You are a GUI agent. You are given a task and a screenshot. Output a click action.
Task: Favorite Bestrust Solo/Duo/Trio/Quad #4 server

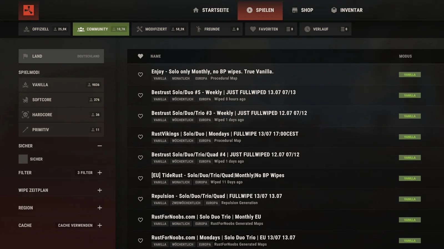140,158
